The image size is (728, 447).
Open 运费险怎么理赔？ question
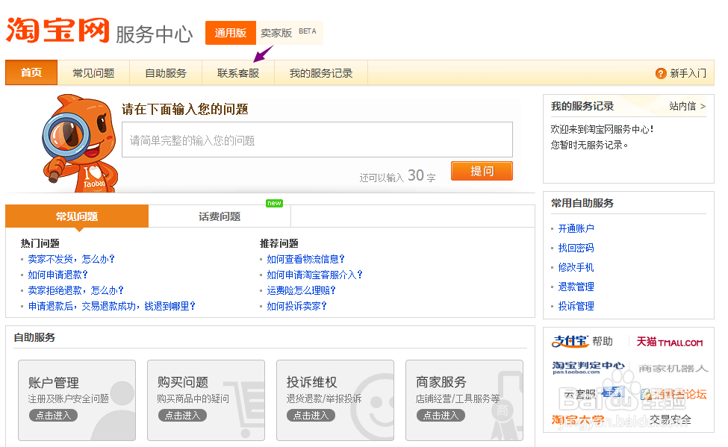[301, 290]
